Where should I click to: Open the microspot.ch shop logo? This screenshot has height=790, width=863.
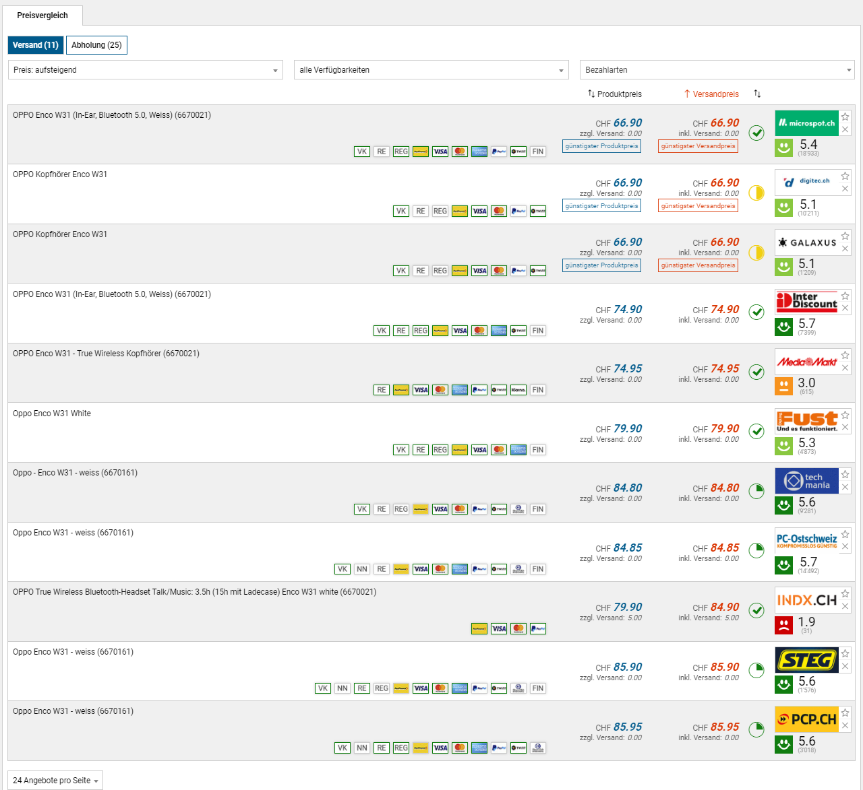(806, 123)
